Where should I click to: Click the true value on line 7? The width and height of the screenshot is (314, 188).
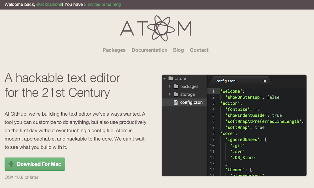(260, 127)
